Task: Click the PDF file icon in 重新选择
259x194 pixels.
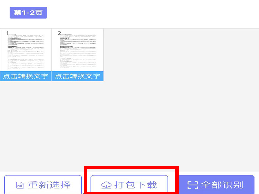Action: tap(20, 185)
